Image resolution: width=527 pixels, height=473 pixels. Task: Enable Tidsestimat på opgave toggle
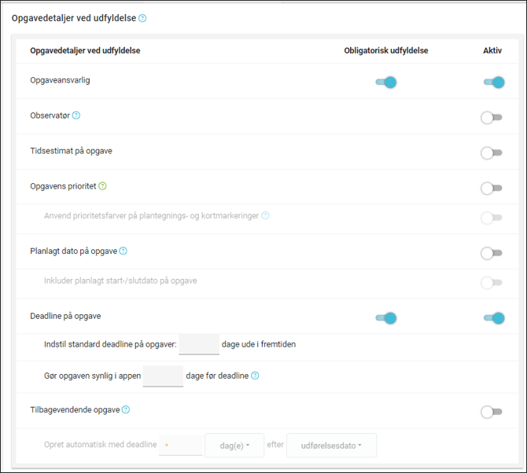[x=492, y=153]
